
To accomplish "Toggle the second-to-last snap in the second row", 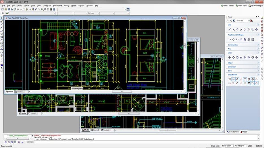I will [x=252, y=83].
